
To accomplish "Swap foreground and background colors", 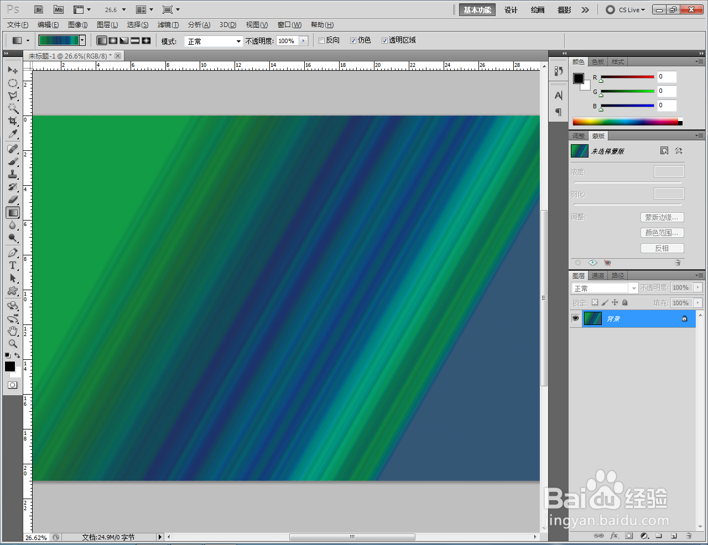I will click(18, 355).
